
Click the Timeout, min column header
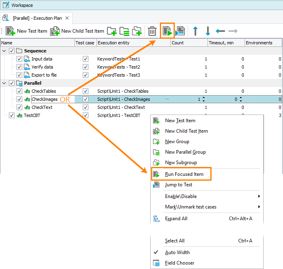click(x=226, y=43)
